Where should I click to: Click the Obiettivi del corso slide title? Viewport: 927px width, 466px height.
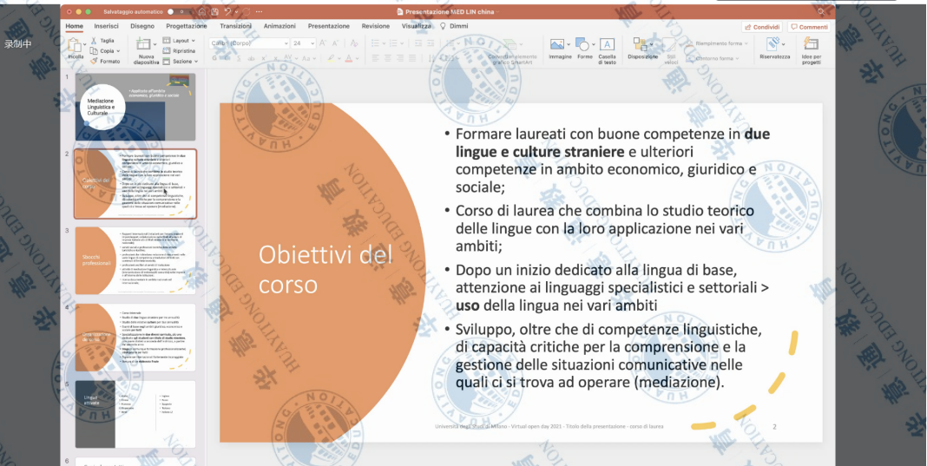click(325, 269)
